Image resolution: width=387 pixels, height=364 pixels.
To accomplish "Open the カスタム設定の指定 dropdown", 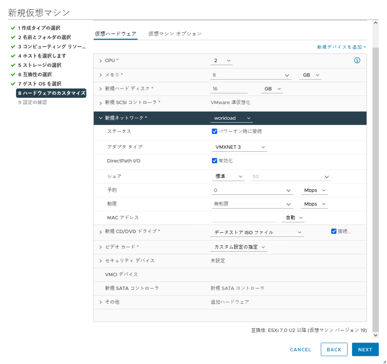I will pyautogui.click(x=239, y=247).
